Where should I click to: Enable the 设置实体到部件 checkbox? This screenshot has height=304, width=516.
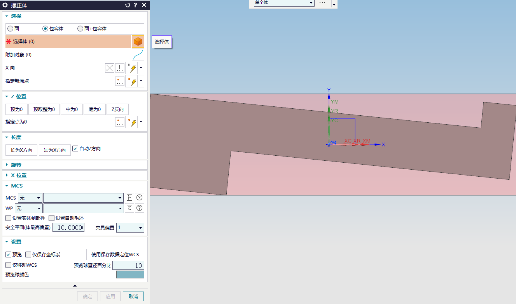click(8, 218)
